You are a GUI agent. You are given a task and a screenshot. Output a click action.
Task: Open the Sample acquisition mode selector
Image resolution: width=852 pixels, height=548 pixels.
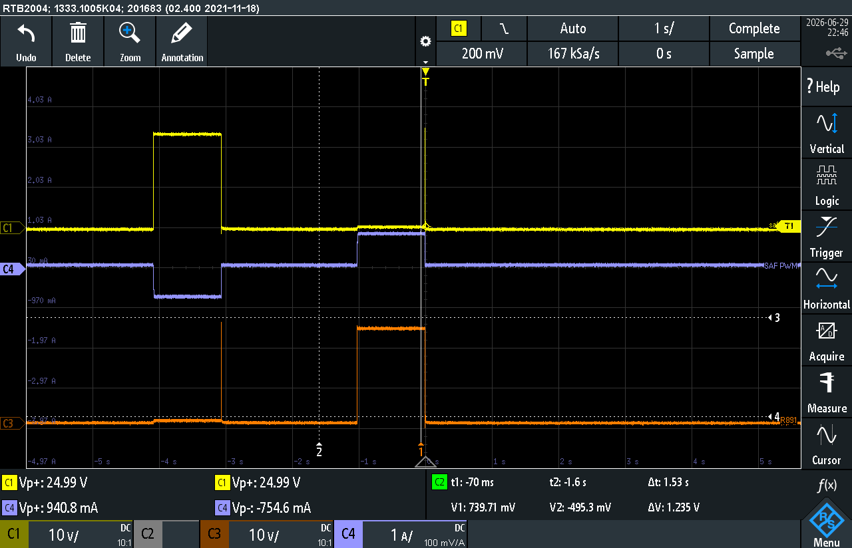(x=754, y=54)
